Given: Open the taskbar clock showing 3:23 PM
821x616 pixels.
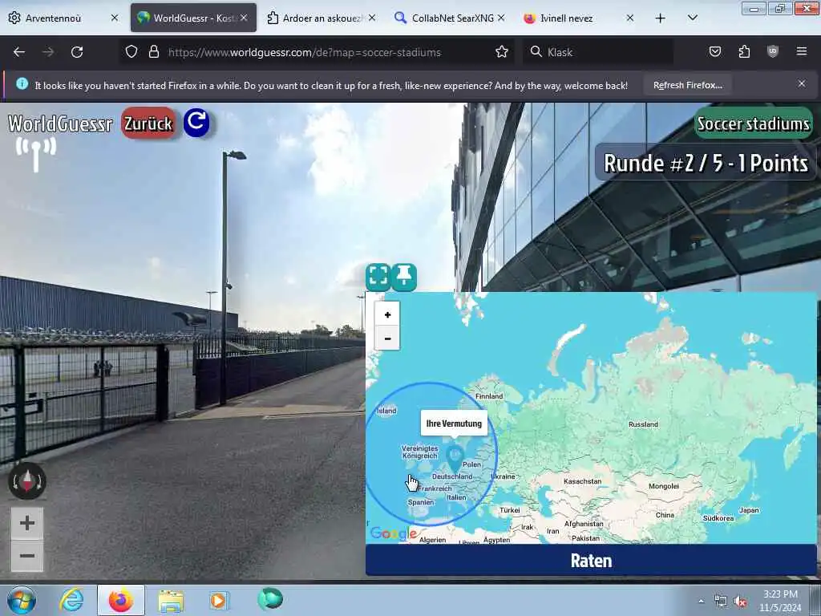Looking at the screenshot, I should coord(780,601).
